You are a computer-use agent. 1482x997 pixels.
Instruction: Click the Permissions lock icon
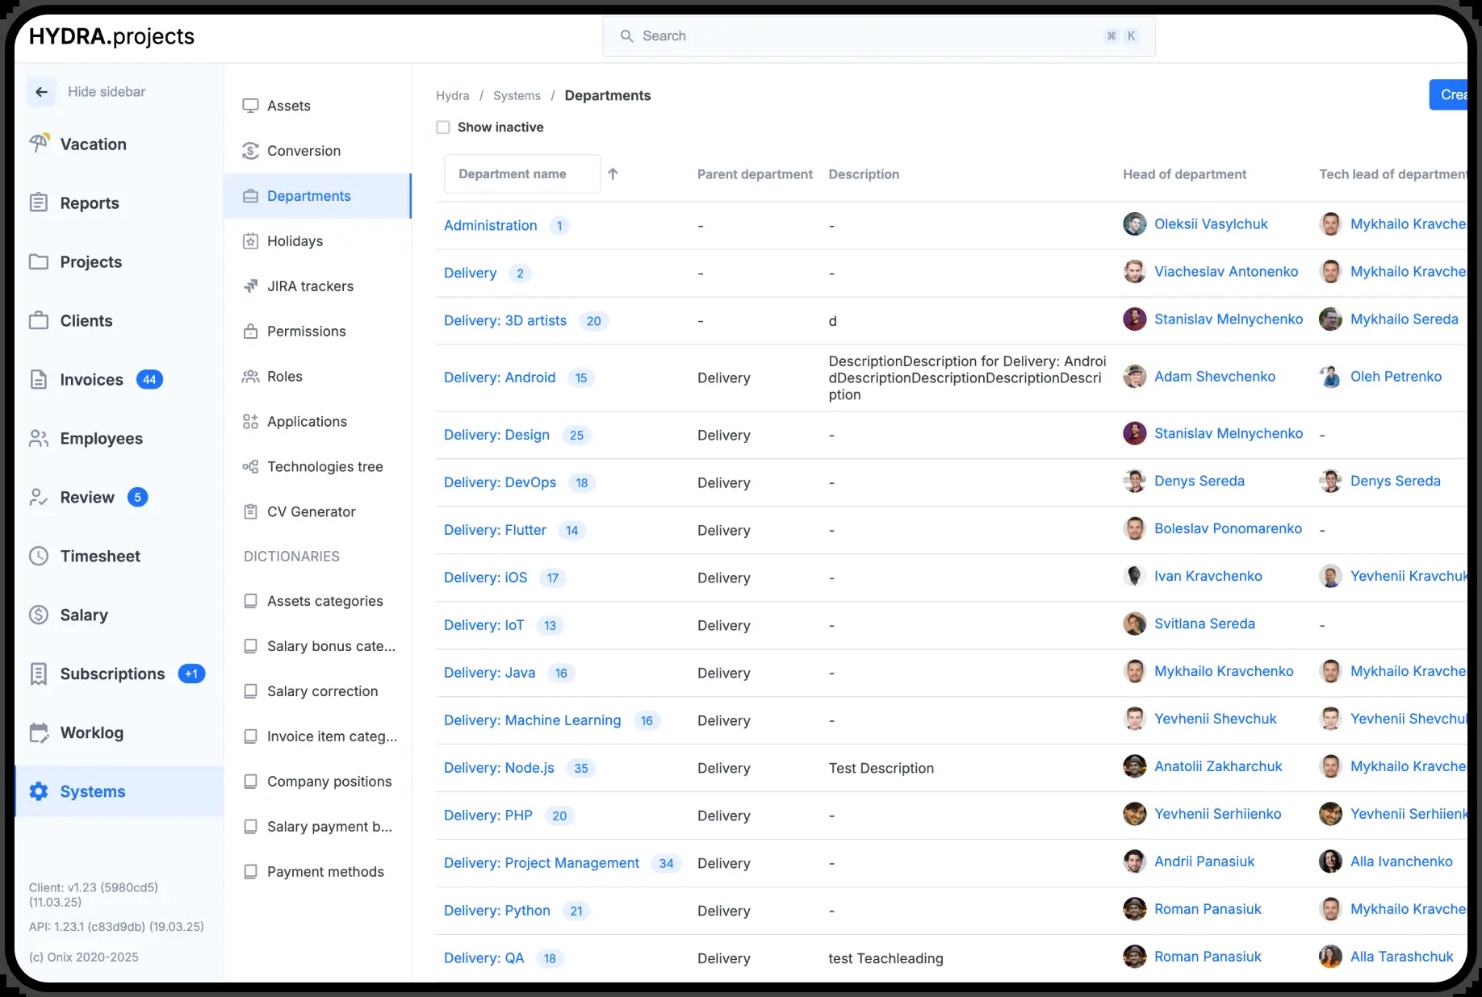click(x=251, y=332)
